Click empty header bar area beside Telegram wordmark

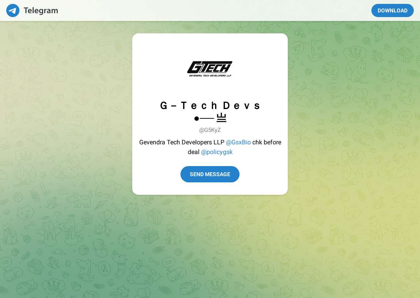(214, 10)
